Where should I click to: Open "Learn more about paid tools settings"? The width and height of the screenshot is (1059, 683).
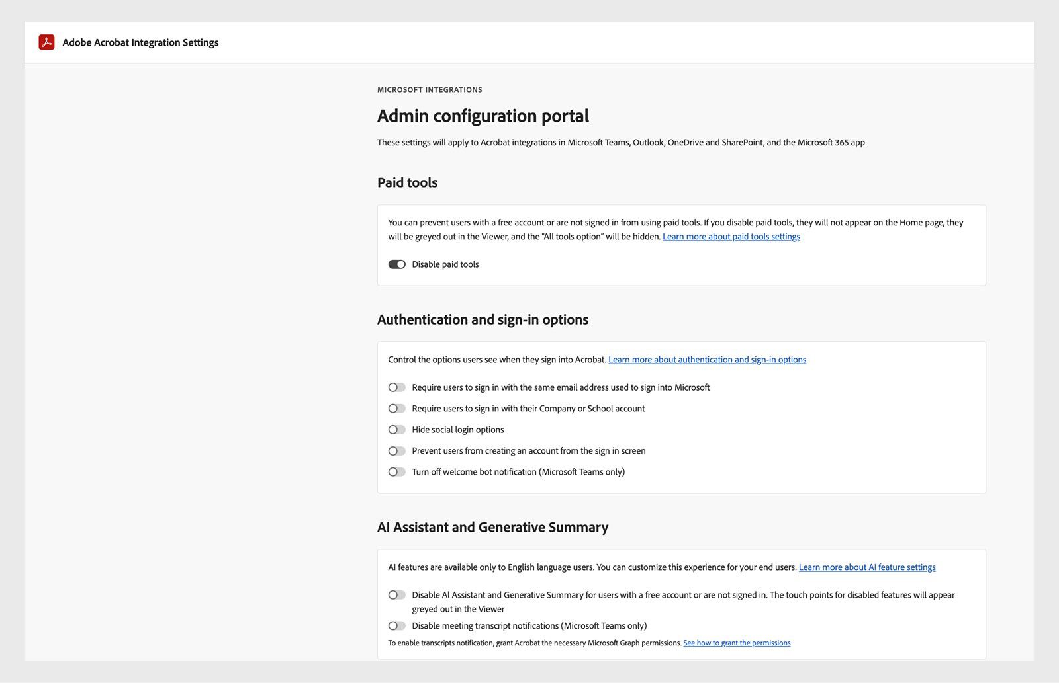click(731, 236)
